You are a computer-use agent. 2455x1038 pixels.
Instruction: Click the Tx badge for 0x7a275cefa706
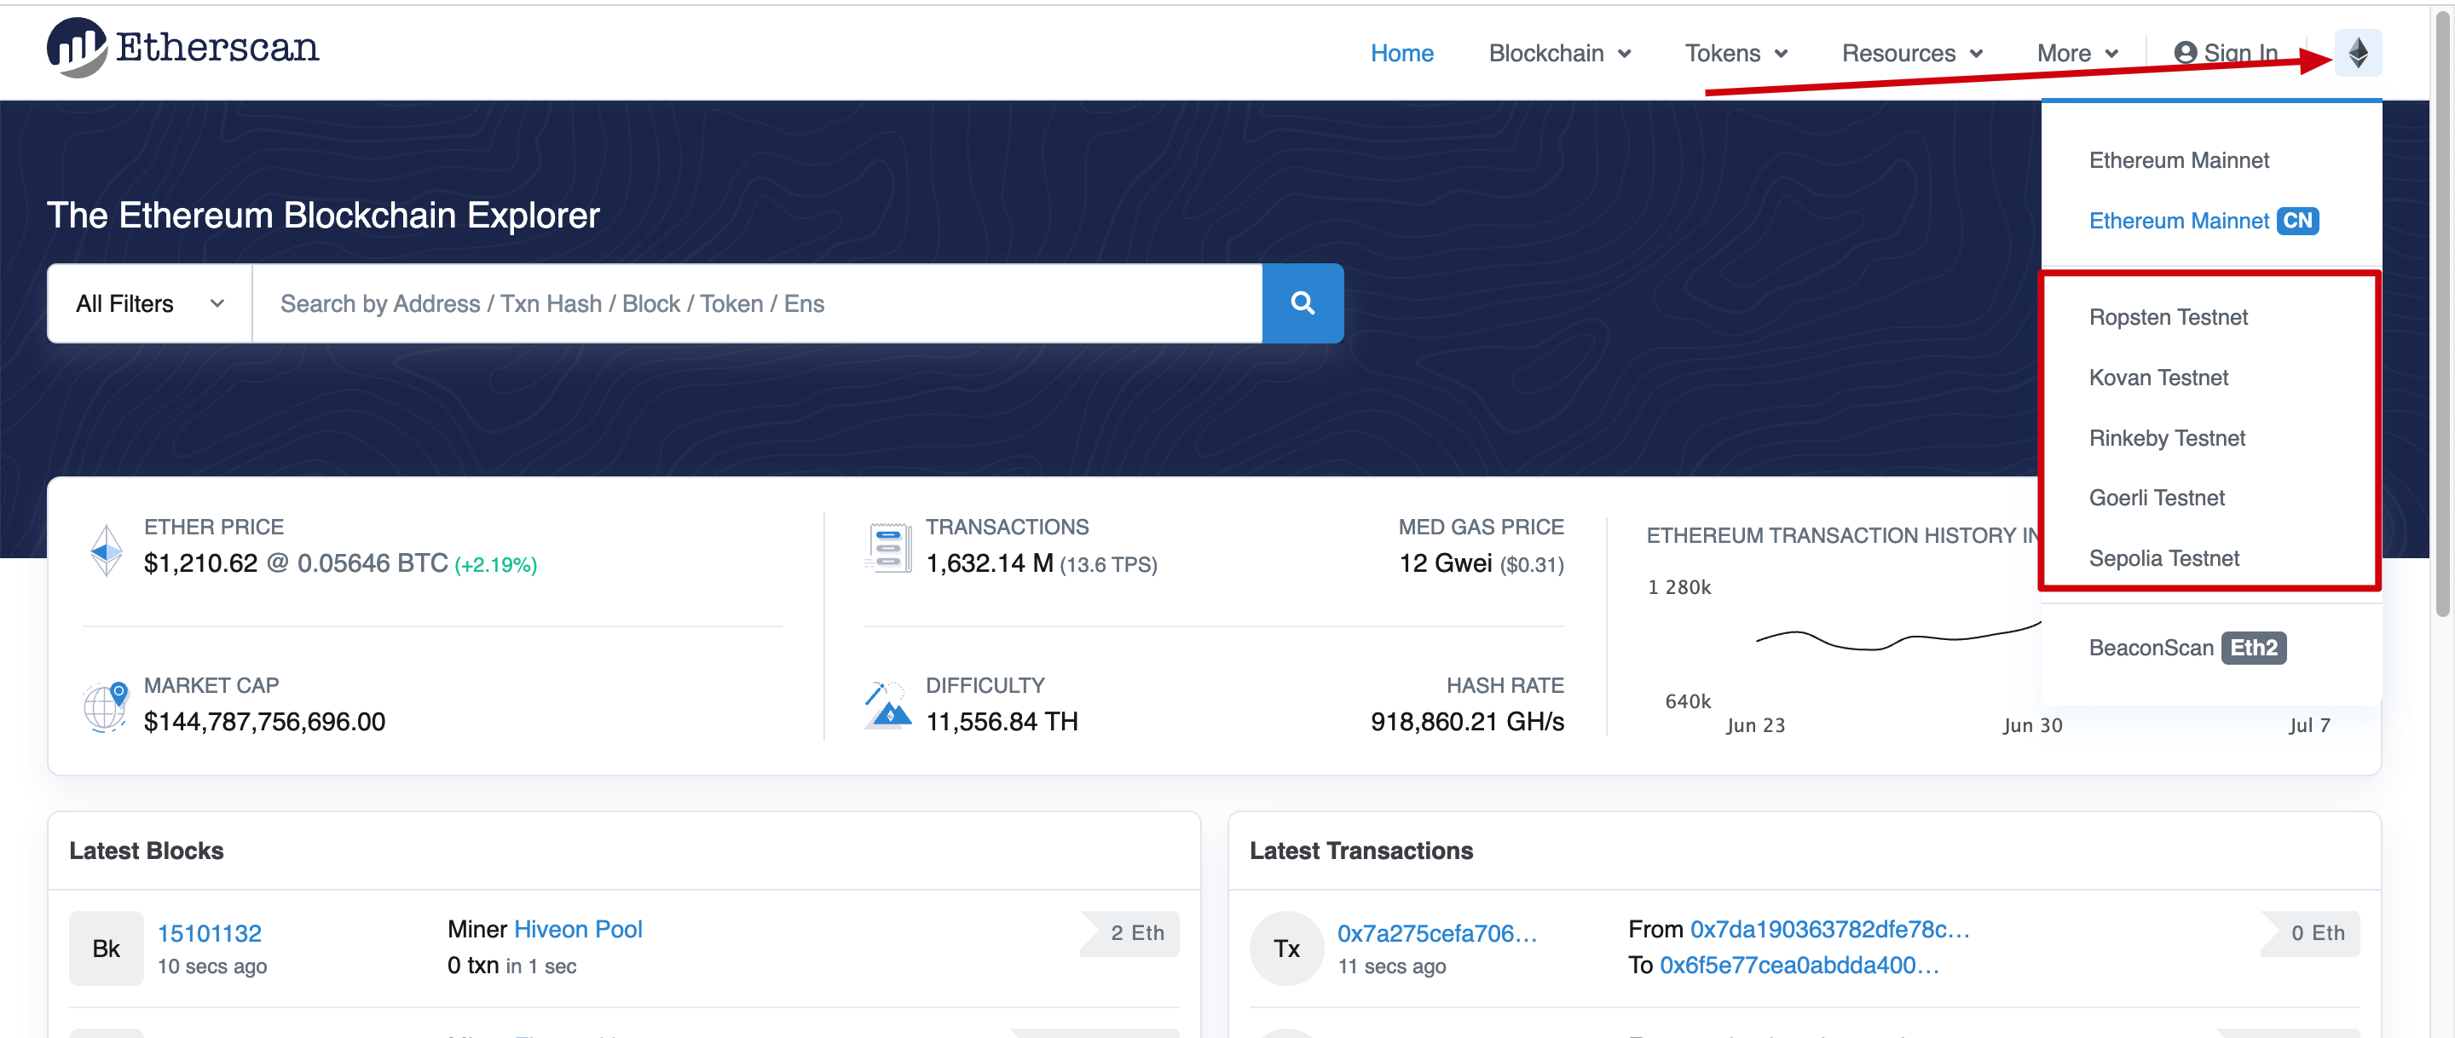coord(1286,948)
